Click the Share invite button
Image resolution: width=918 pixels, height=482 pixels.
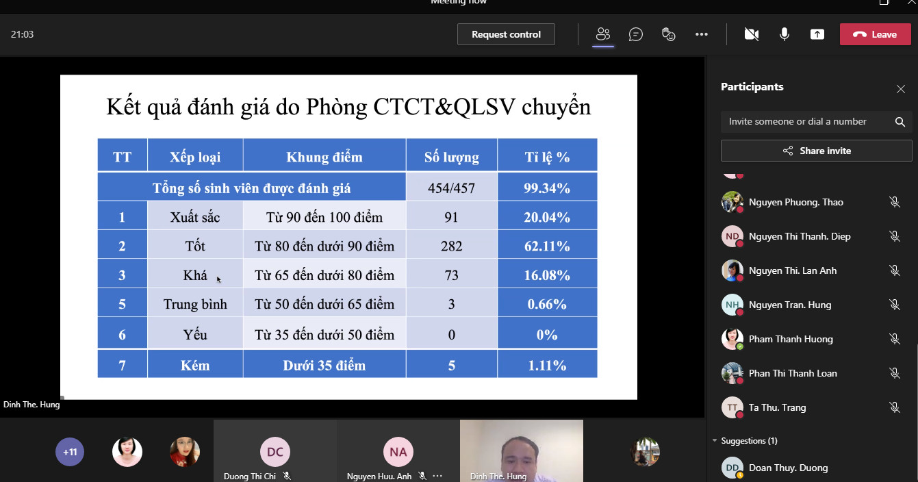coord(816,151)
